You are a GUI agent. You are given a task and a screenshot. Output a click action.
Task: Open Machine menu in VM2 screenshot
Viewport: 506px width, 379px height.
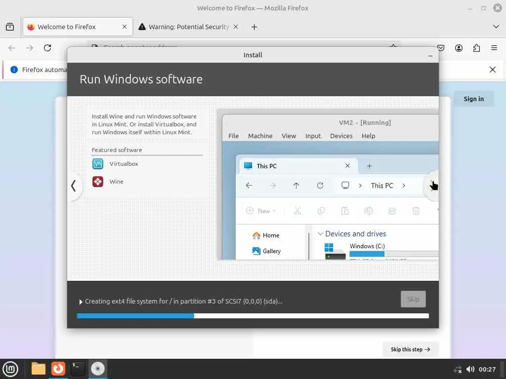pos(260,136)
